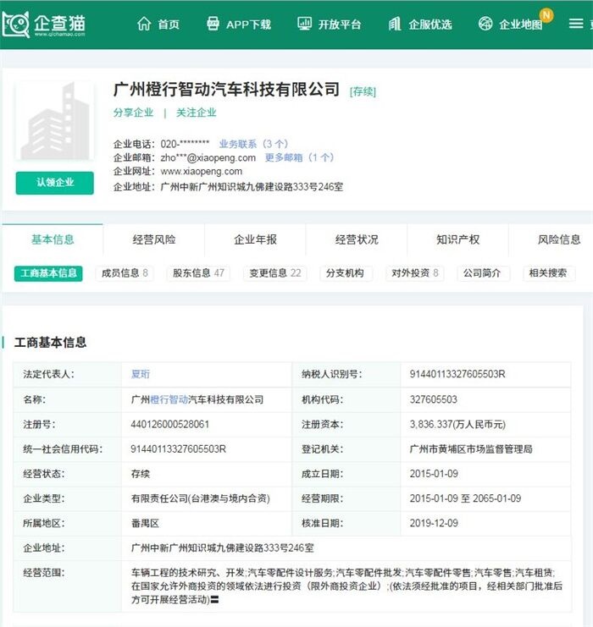The image size is (593, 627).
Task: Open 开放平台 in the top navigation
Action: 340,25
